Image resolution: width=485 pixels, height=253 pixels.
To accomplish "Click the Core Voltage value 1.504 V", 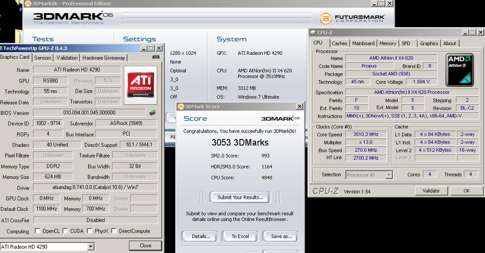I will 421,81.
